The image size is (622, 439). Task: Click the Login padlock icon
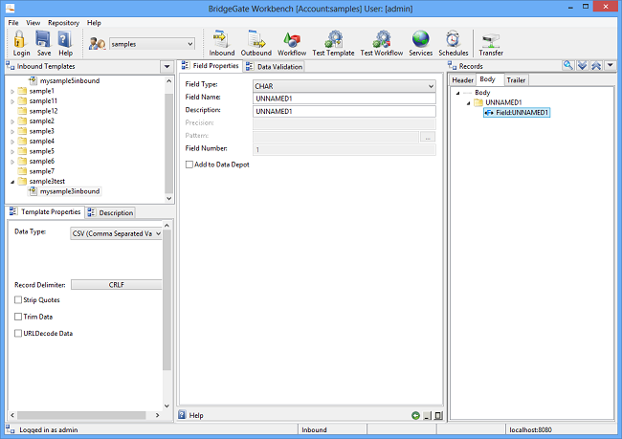[20, 39]
